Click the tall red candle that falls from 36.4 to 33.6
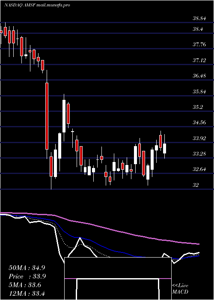Screen dimensions: 214x300 click(x=47, y=116)
